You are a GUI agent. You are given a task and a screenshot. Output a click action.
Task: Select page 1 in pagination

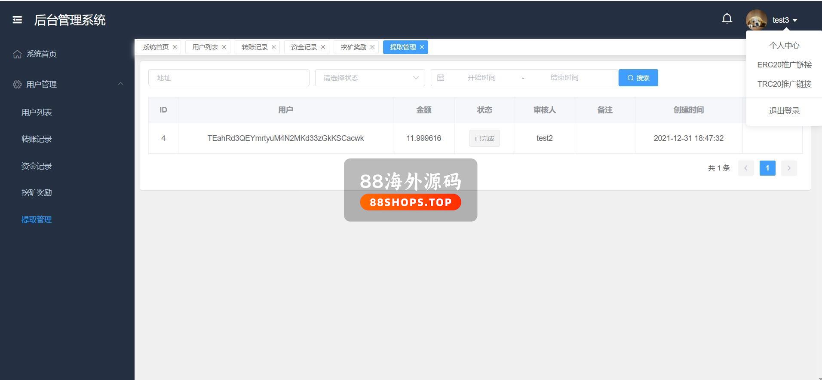click(x=767, y=168)
